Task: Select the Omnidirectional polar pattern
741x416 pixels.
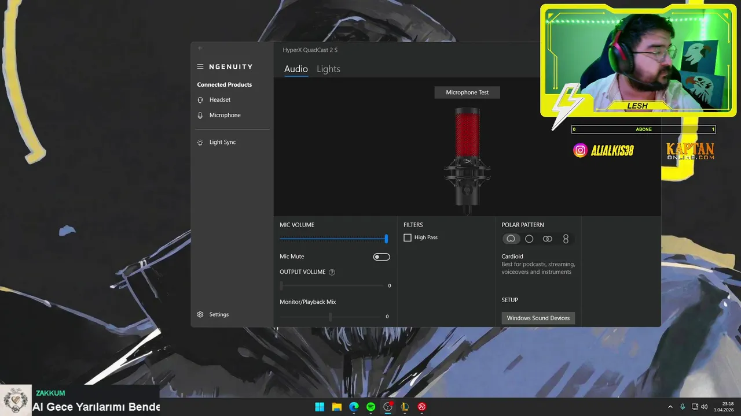Action: coord(529,239)
